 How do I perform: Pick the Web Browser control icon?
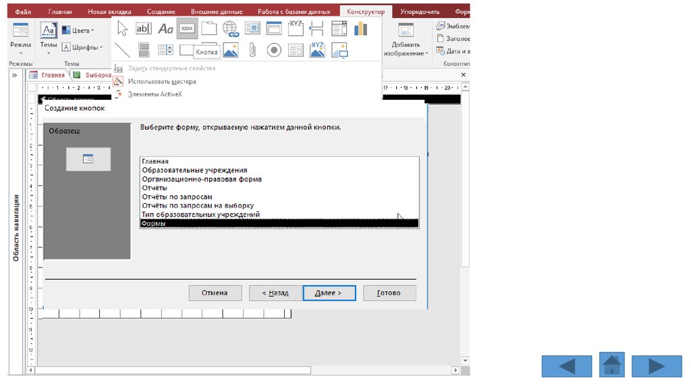click(x=252, y=28)
